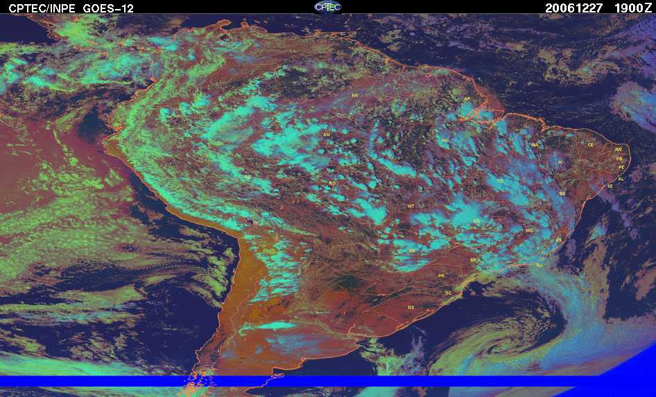Screen dimensions: 656x397
Task: Click the 'AP' state label
Action: point(467,99)
